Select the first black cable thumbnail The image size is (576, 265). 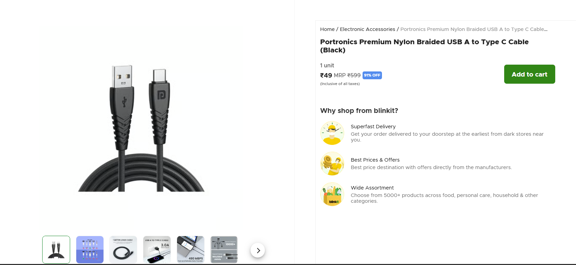coord(56,250)
